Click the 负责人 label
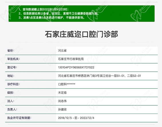This screenshot has width=162, height=127. click(x=12, y=110)
